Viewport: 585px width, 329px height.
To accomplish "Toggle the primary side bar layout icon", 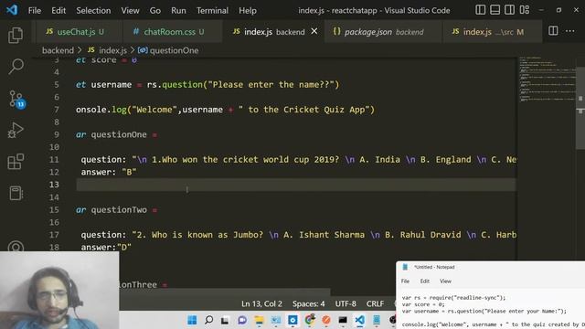I will click(x=481, y=10).
